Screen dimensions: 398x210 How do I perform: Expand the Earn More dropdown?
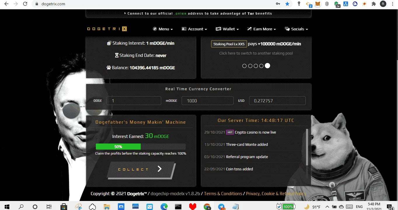[x=262, y=29]
